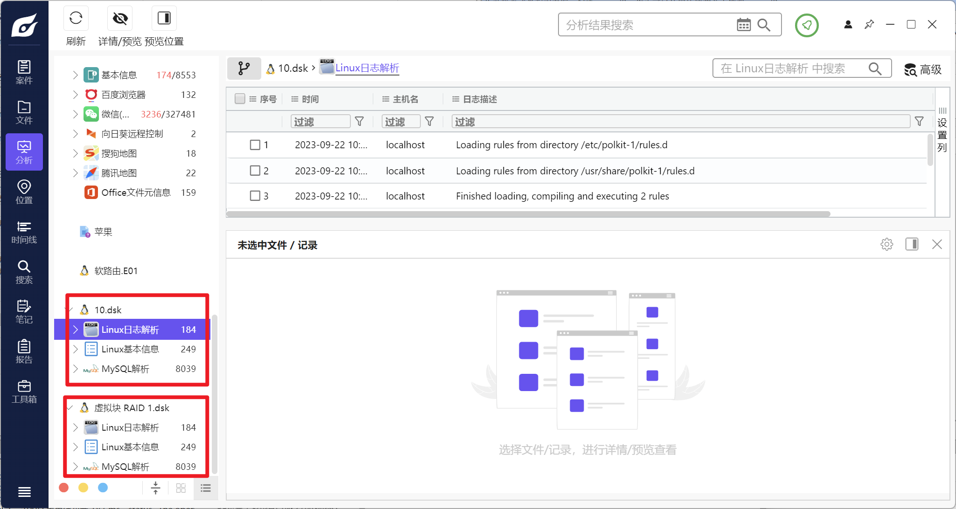Click the branch tree icon button

[244, 68]
